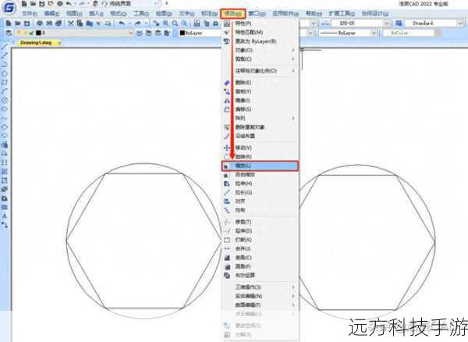Choose 缩放(L) scale menu item

(260, 166)
